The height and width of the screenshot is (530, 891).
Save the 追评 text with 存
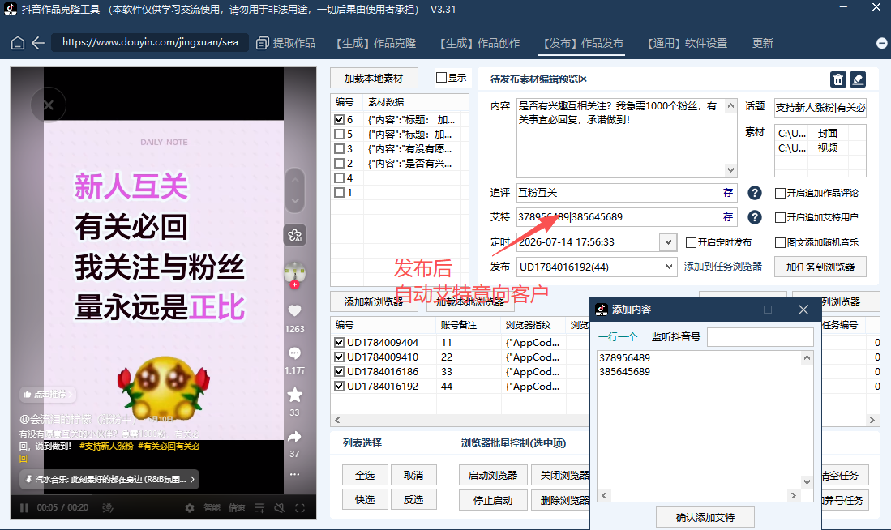(728, 193)
